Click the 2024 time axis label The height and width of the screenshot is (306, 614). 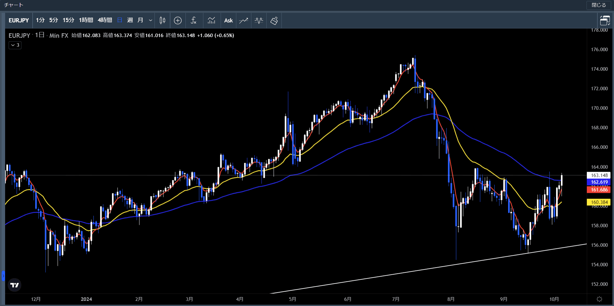tap(86, 299)
